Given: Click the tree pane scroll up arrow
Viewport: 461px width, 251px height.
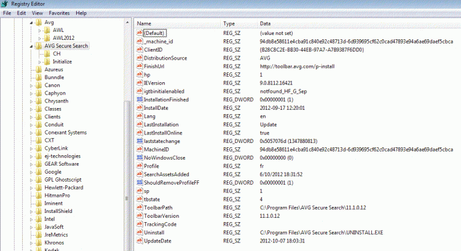Looking at the screenshot, I should pos(127,22).
